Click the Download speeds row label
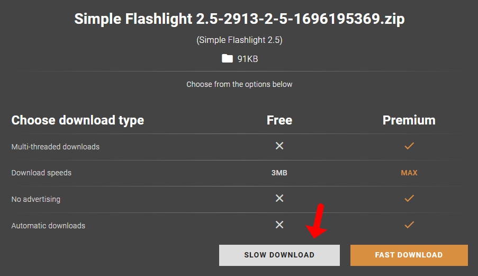Screen dimensions: 478x276 pos(41,173)
